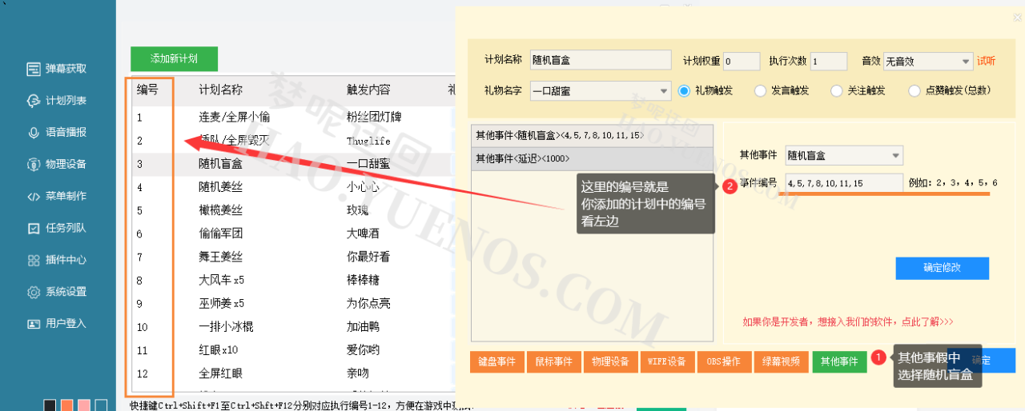Open the 插件中心 grid icon
1025x411 pixels.
33,261
